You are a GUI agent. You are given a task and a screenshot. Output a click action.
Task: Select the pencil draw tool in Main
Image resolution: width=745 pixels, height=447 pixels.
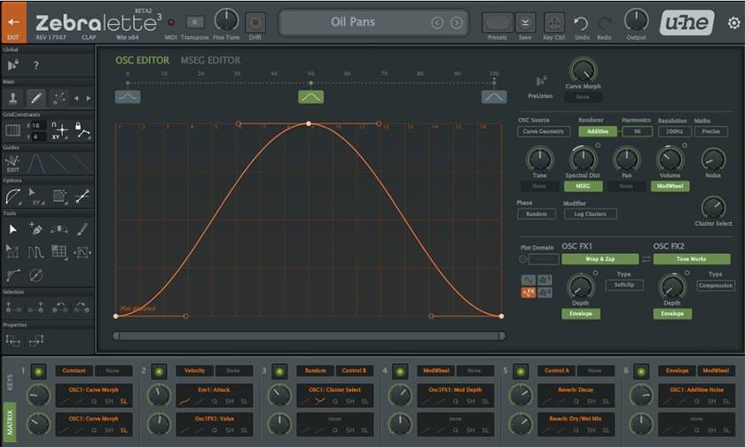tap(36, 98)
